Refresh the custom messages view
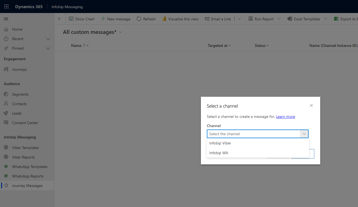358x207 pixels. [x=146, y=19]
